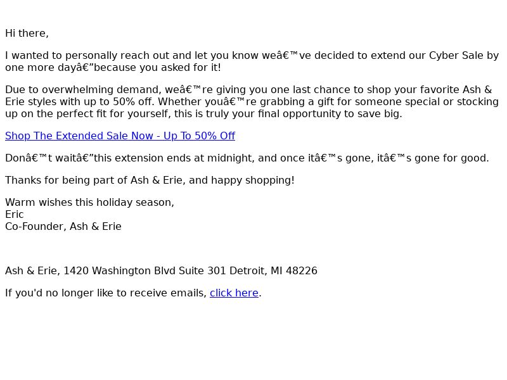Click the 'Eric' signature name
Image resolution: width=507 pixels, height=380 pixels.
[15, 215]
